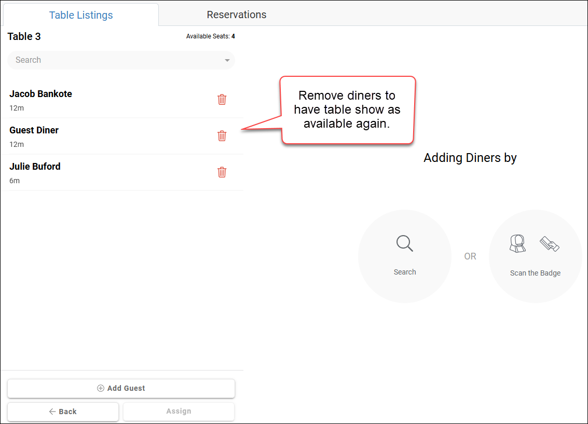Go back with the Back button label

pos(67,412)
